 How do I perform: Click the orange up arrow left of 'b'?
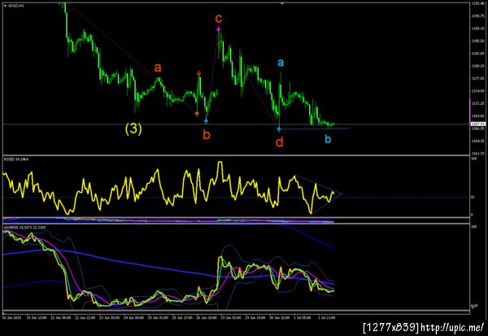coord(197,114)
